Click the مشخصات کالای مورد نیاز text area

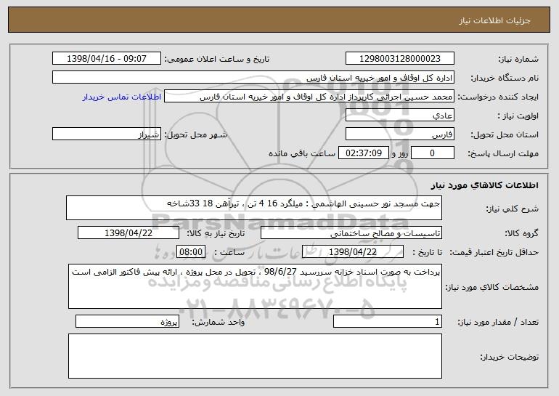tap(255, 286)
